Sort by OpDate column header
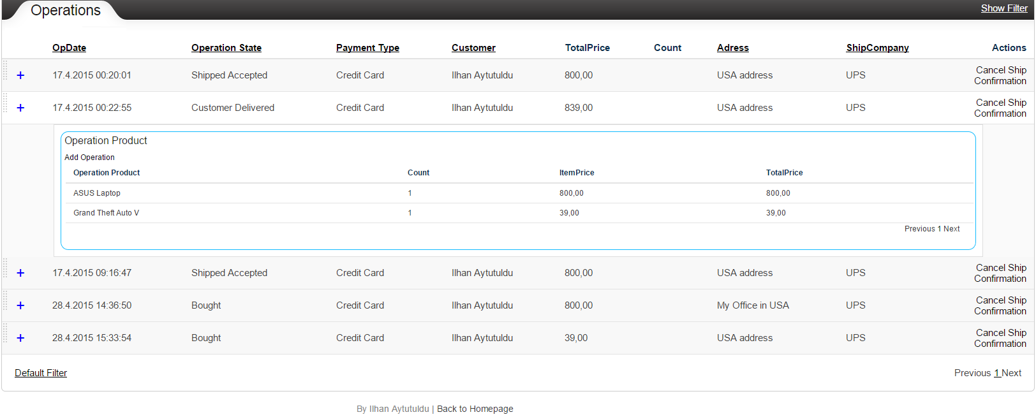1036x417 pixels. 69,48
